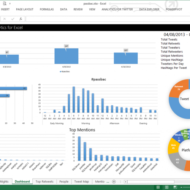190x190 pixels.
Task: Click the Hashtags Per Tweet label
Action: [x=174, y=68]
